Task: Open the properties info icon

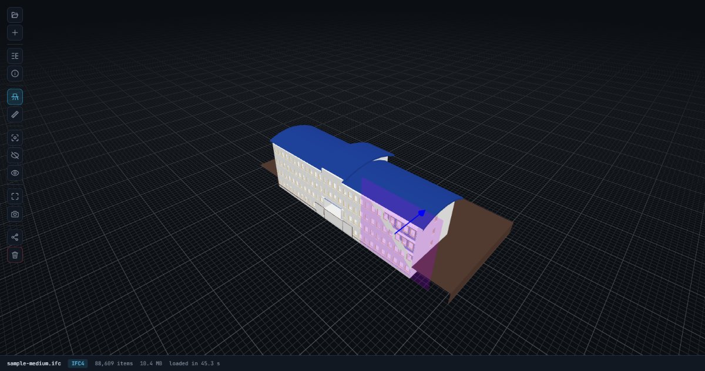Action: [x=15, y=73]
